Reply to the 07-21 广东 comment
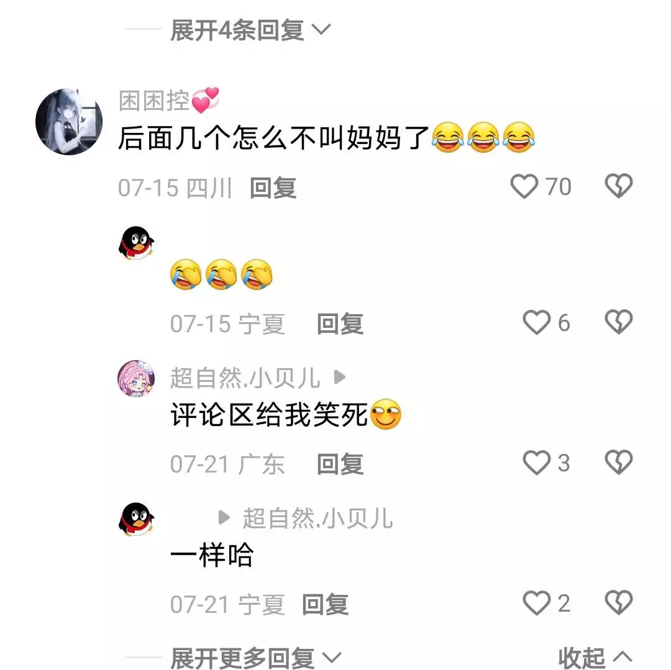The width and height of the screenshot is (671, 670). tap(340, 464)
